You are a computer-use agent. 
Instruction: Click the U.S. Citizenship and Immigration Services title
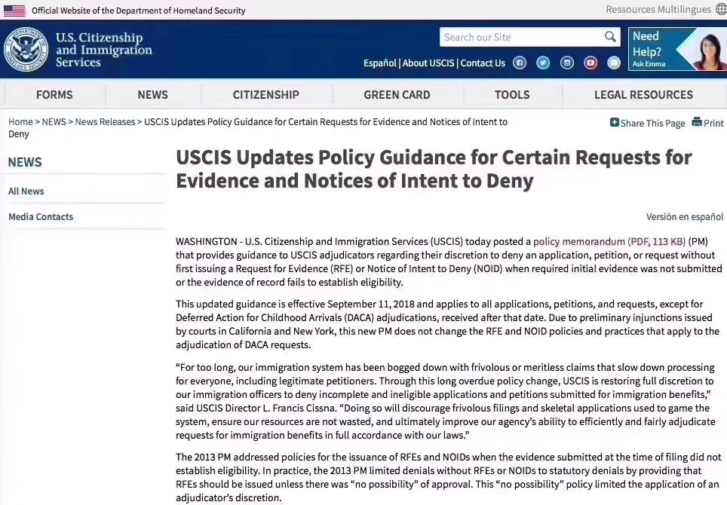[103, 50]
